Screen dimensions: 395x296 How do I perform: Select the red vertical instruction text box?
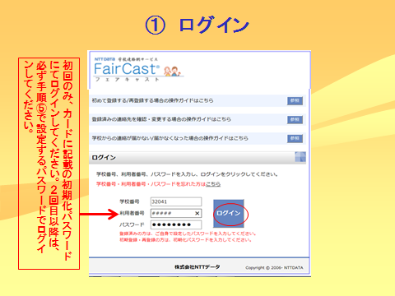(x=49, y=164)
